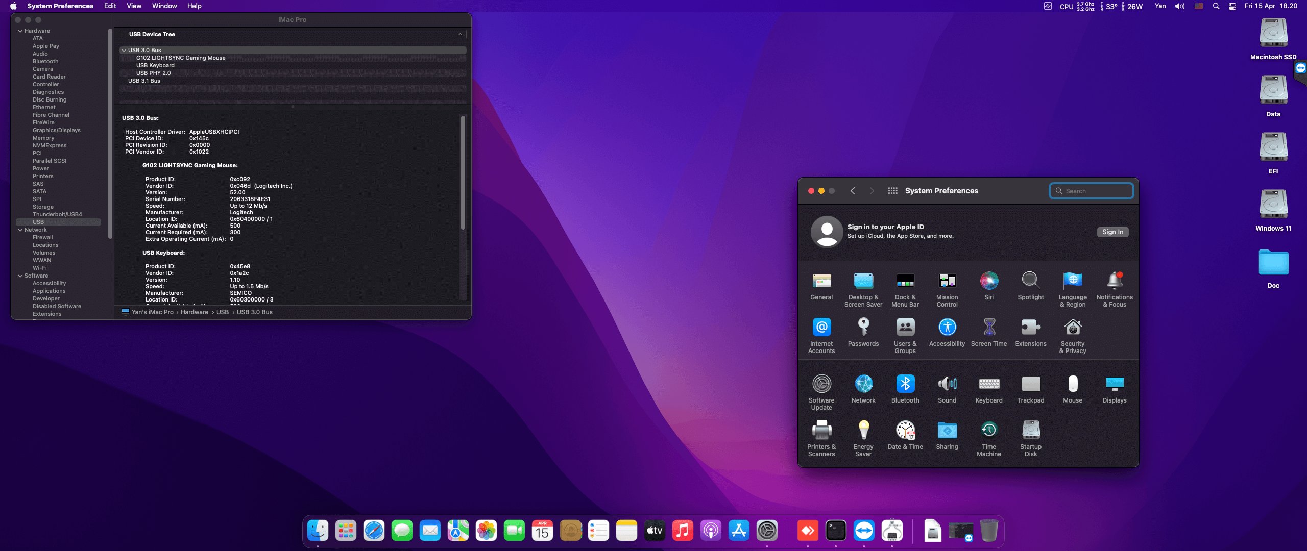Open the Spotlight preference pane
The width and height of the screenshot is (1307, 551).
(x=1031, y=286)
